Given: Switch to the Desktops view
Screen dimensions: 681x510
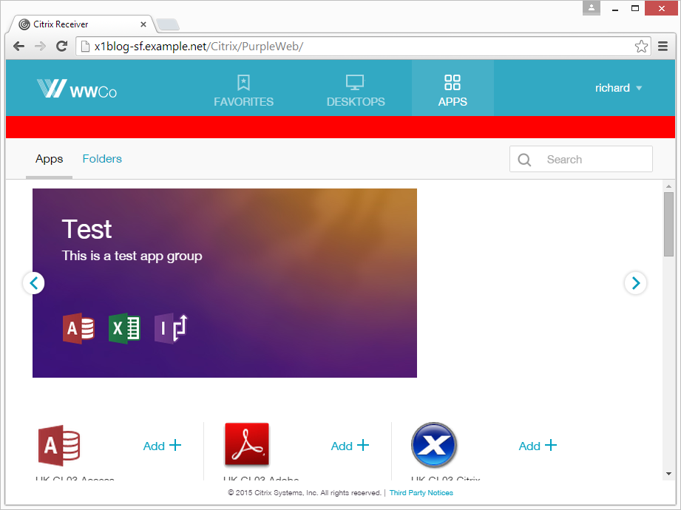Looking at the screenshot, I should click(356, 90).
